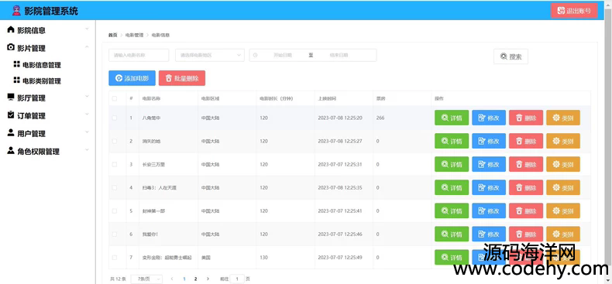Check the checkbox for movie 八角笼中
The height and width of the screenshot is (284, 612).
tap(115, 118)
